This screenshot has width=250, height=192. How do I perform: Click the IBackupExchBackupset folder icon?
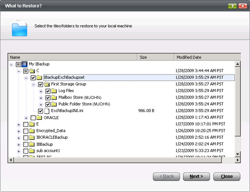39,78
